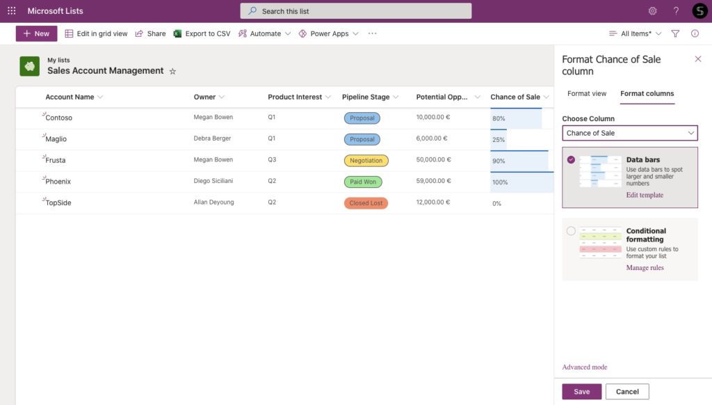Open the settings gear icon
The height and width of the screenshot is (405, 712).
[652, 11]
